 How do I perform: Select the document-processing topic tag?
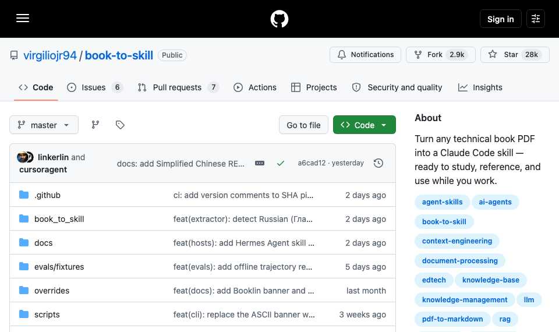tap(460, 261)
